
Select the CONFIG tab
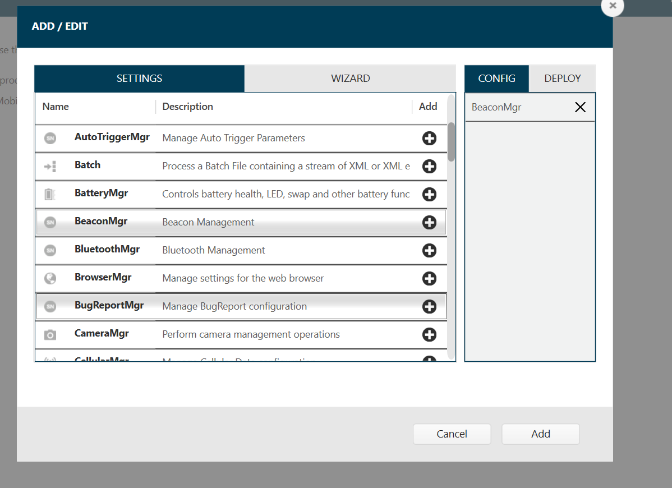coord(496,79)
